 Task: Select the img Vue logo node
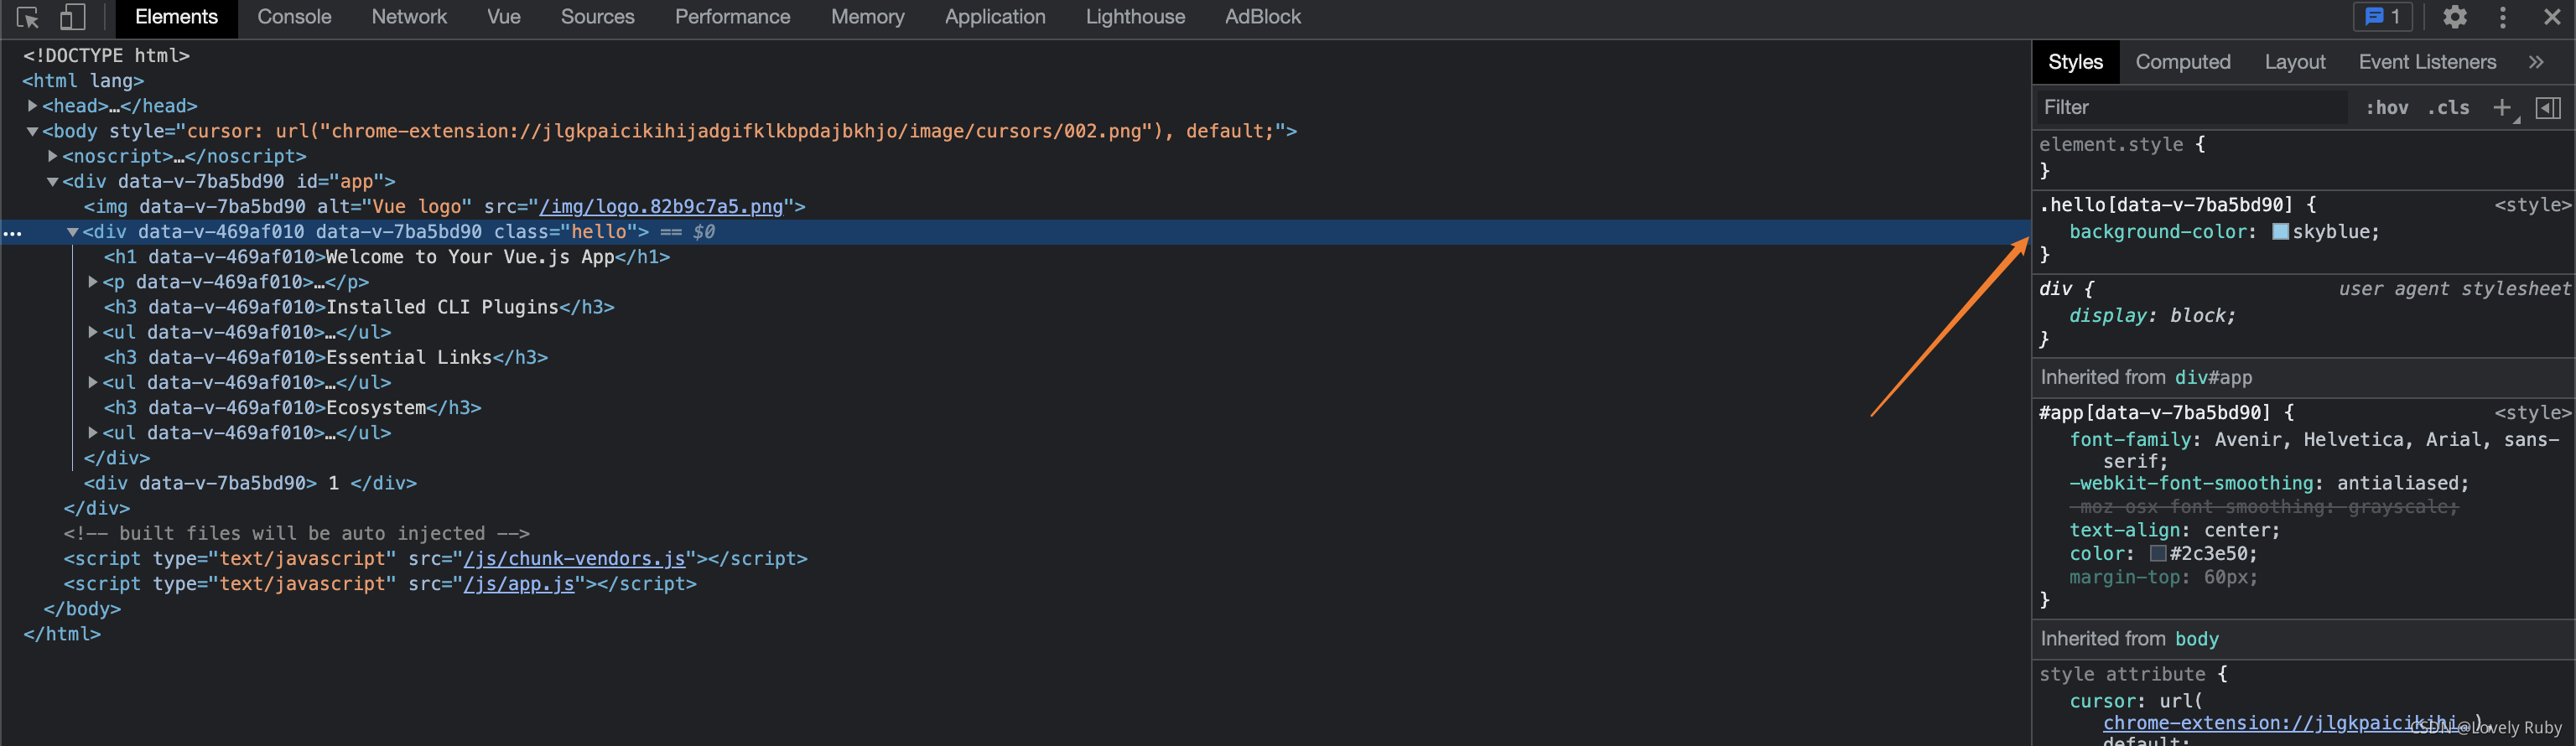[445, 207]
